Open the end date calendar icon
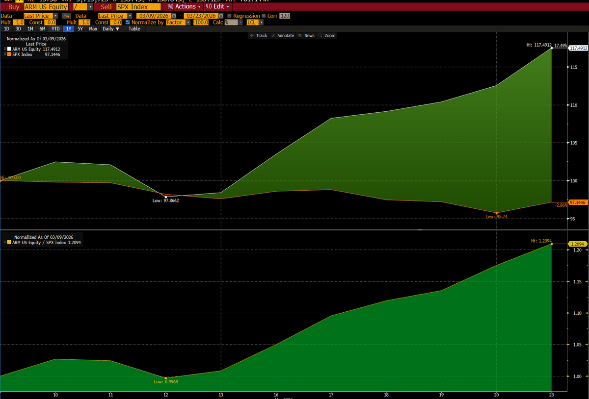The image size is (589, 399). point(221,16)
